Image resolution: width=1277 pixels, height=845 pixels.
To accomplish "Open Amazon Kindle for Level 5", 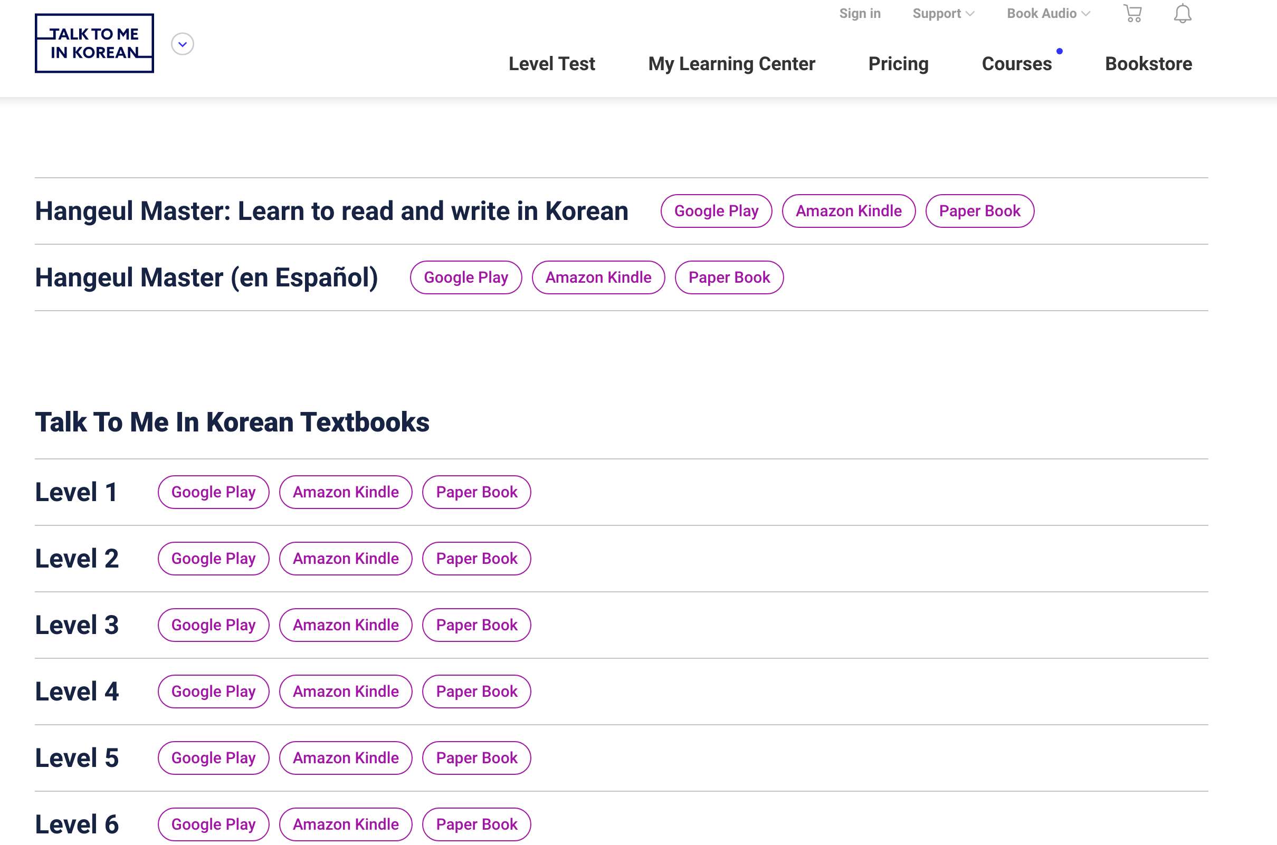I will [346, 757].
